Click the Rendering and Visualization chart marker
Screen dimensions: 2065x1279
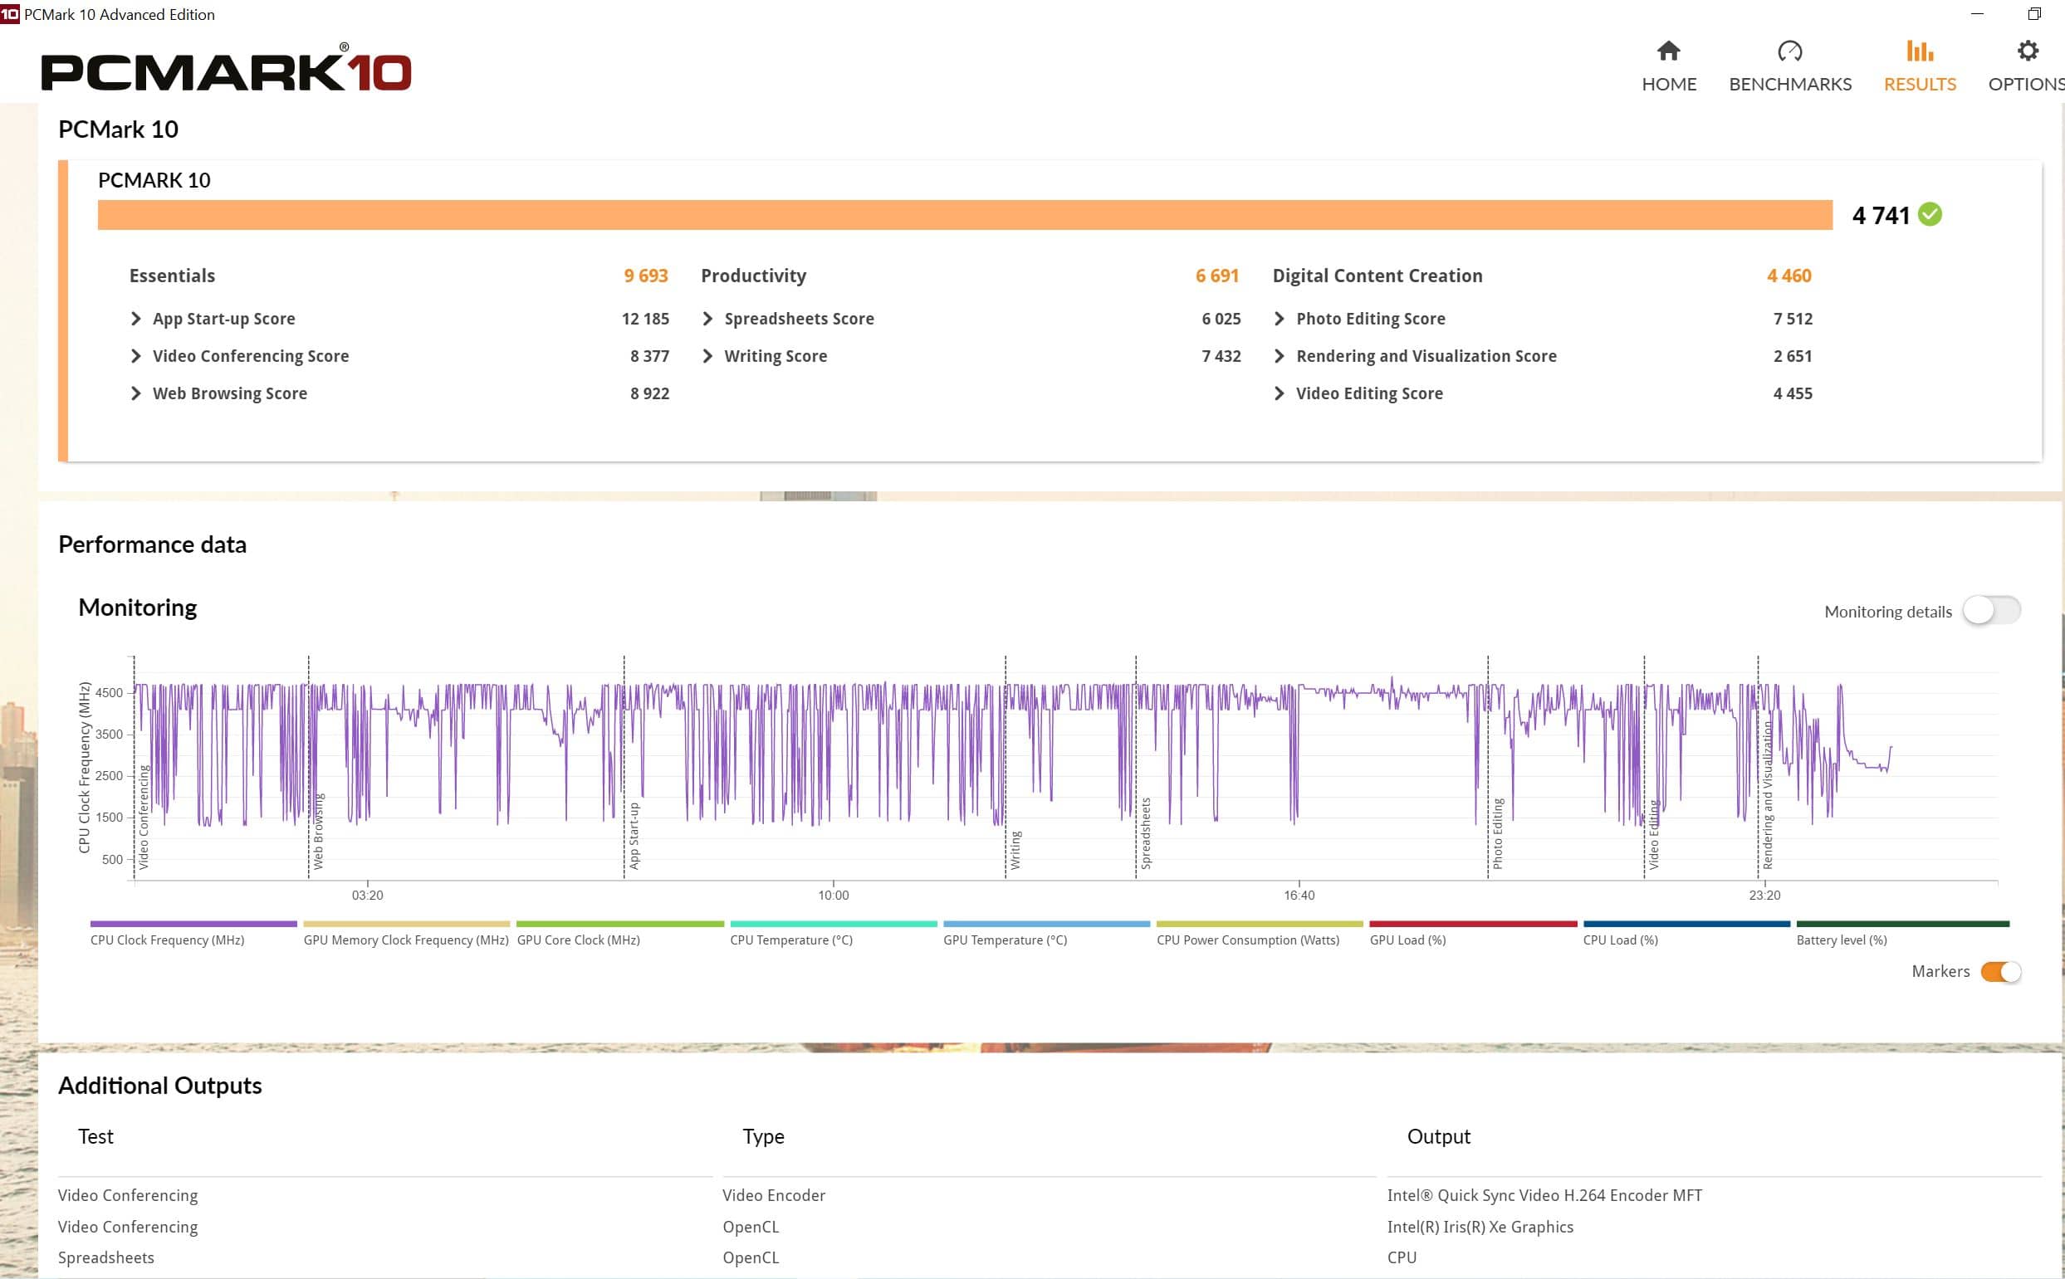(1767, 795)
